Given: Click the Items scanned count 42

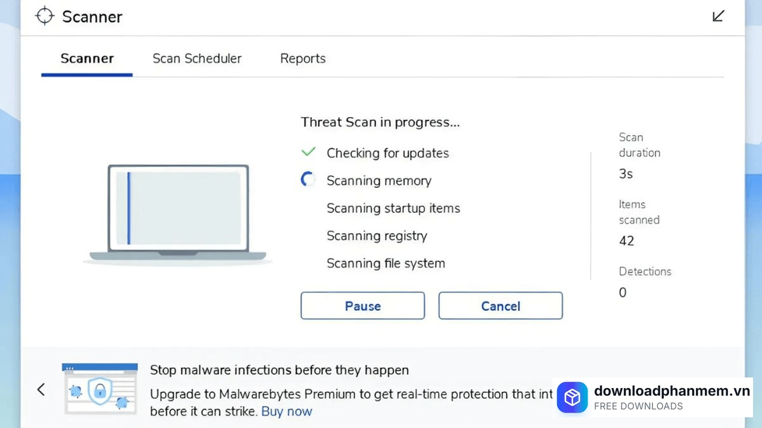Looking at the screenshot, I should tap(626, 241).
